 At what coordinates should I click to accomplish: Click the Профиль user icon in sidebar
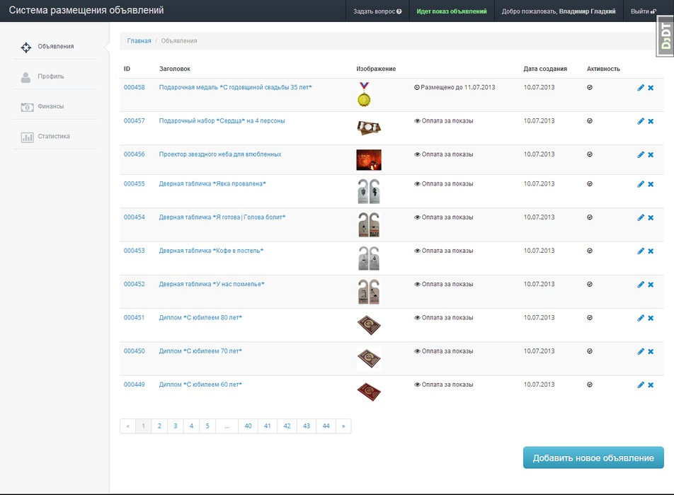[26, 77]
